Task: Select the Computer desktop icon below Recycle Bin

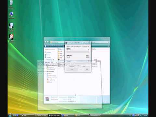Action: (11, 15)
